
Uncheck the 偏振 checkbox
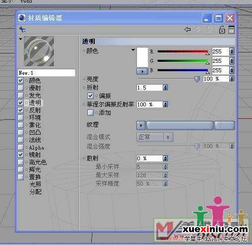point(90,96)
